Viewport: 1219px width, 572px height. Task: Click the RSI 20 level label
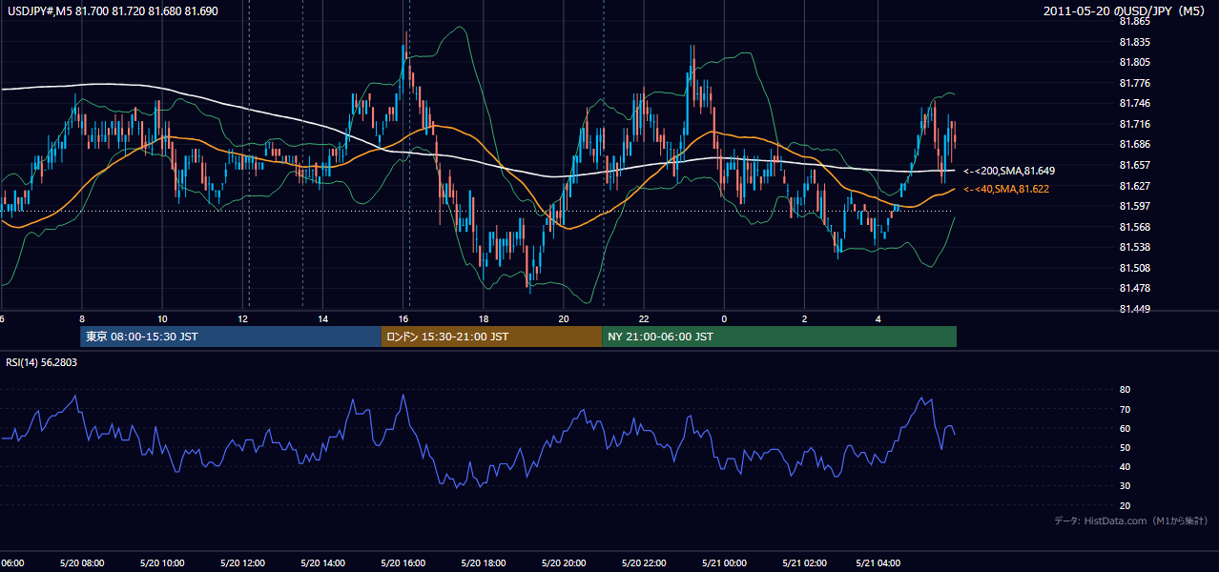click(x=1125, y=505)
